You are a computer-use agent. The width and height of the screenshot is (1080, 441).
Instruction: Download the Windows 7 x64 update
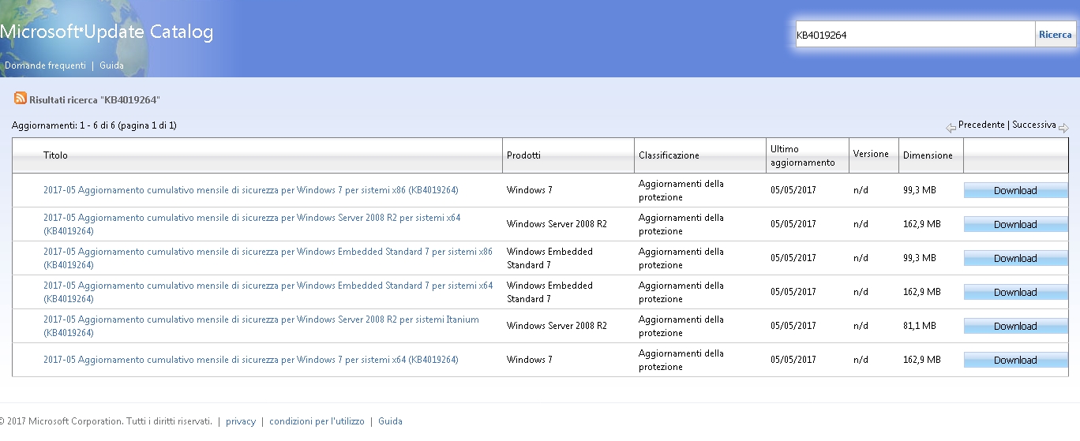(x=1015, y=360)
